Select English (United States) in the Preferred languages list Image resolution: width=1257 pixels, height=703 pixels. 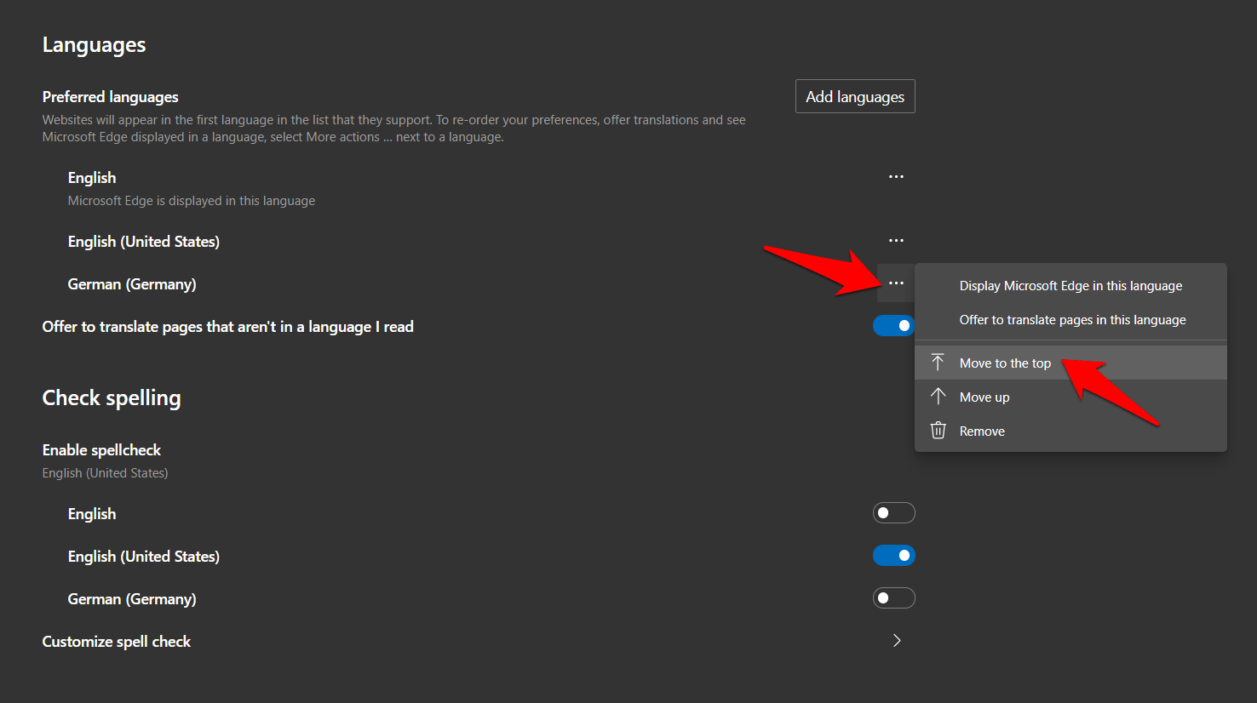(x=144, y=242)
